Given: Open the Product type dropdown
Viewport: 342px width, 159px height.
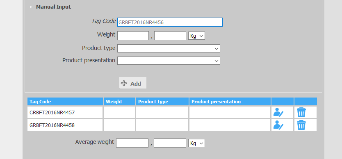Looking at the screenshot, I should click(x=169, y=48).
